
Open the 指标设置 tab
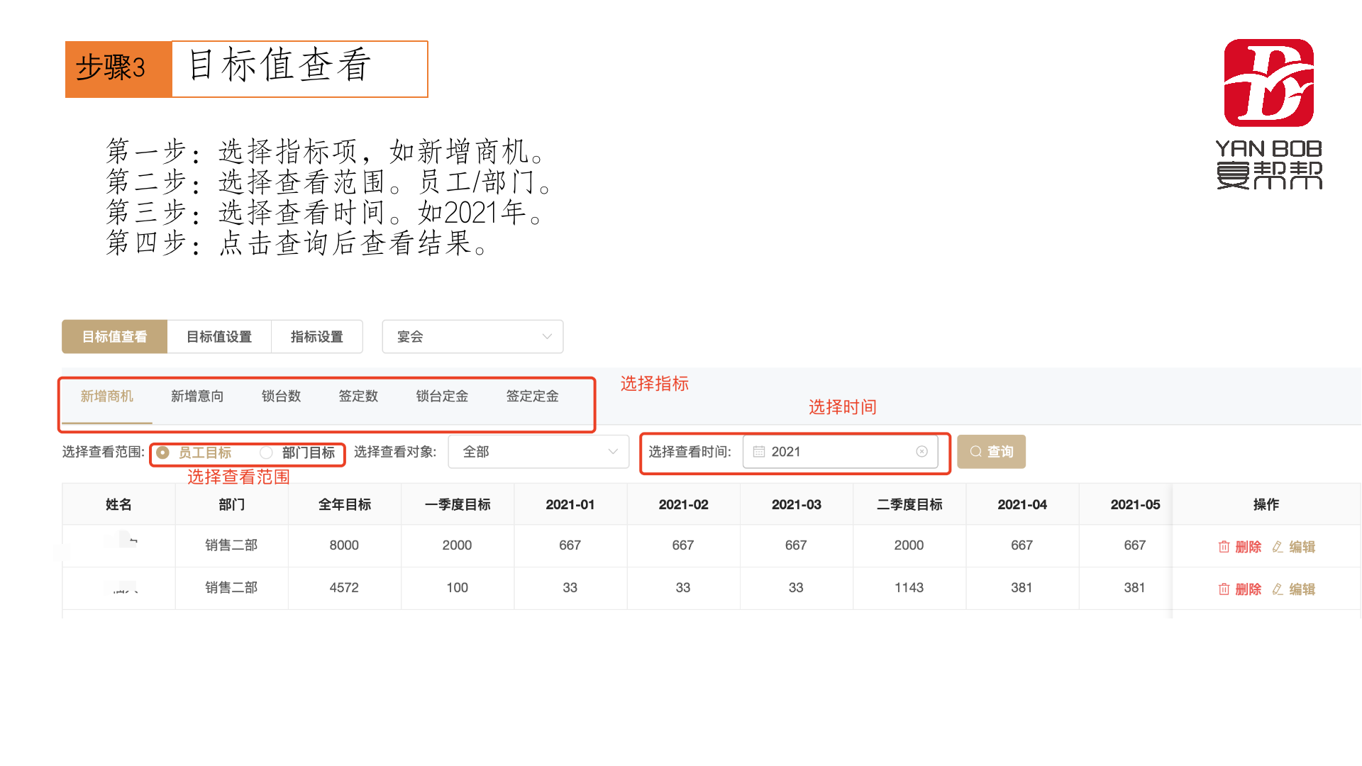click(316, 337)
